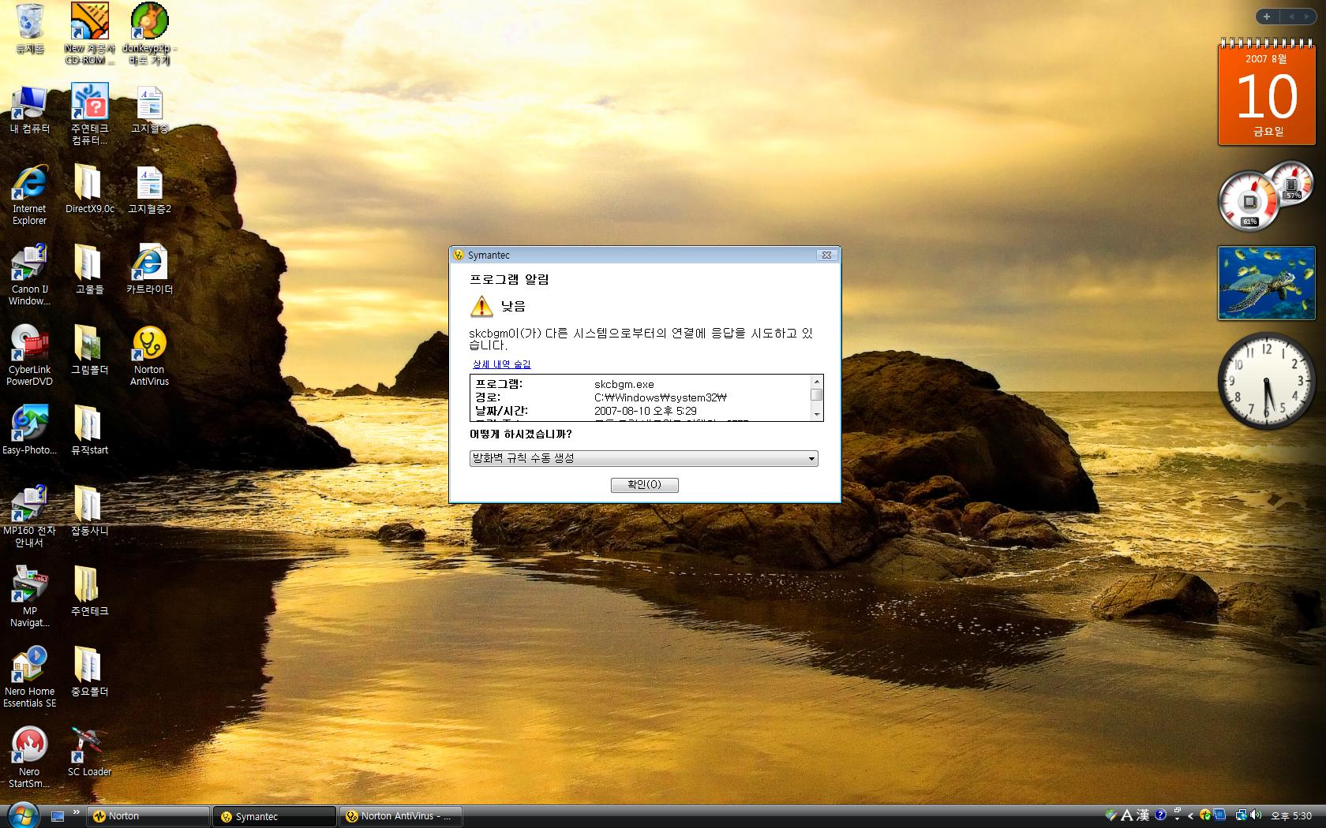Image resolution: width=1326 pixels, height=828 pixels.
Task: Select the 고물들 folder
Action: (89, 270)
